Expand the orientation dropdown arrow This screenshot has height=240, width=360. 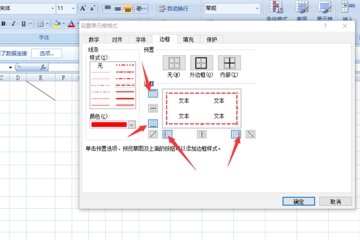point(145,9)
